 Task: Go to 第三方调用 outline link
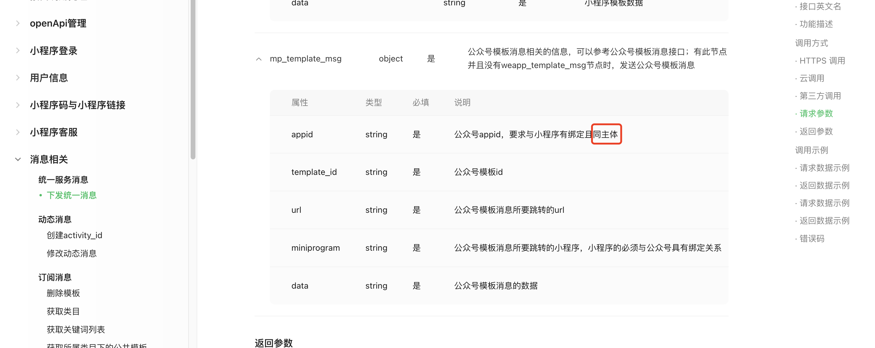point(820,96)
